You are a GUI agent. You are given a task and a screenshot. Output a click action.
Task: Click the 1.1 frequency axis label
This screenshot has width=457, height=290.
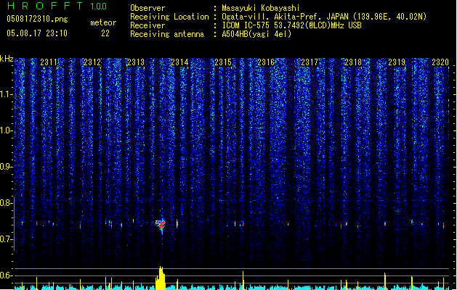6,94
